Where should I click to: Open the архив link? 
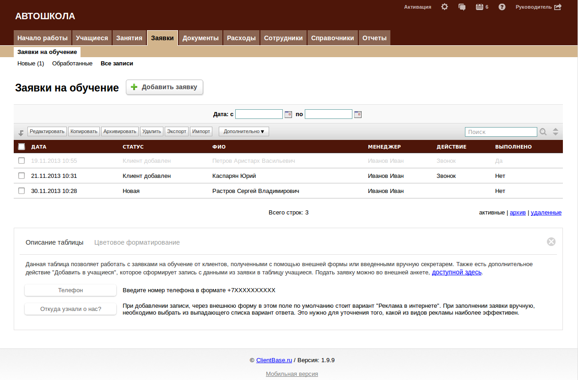(518, 213)
